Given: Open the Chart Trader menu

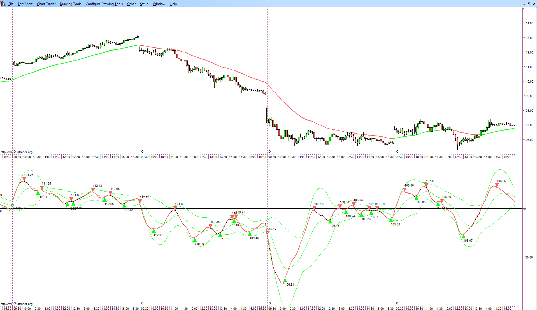Looking at the screenshot, I should tap(46, 4).
